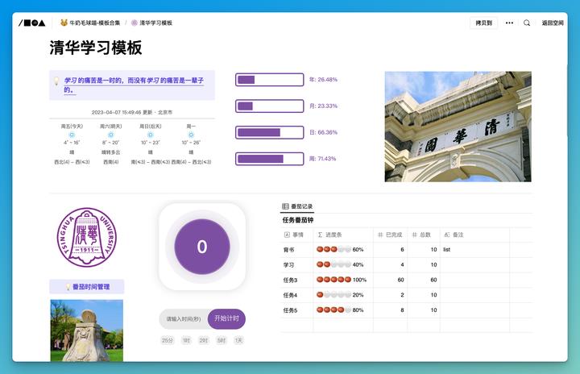Image resolution: width=580 pixels, height=374 pixels.
Task: Click the lightbulb icon in the quote callout
Action: pos(56,81)
